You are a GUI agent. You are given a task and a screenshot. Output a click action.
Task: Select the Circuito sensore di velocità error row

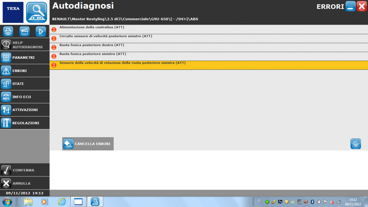tap(106, 36)
